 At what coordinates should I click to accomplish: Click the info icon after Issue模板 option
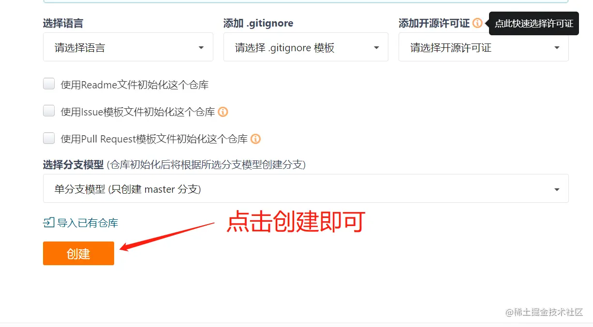pos(223,112)
